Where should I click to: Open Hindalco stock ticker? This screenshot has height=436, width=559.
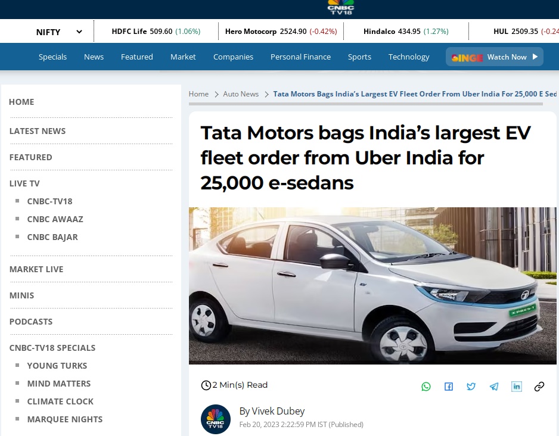406,32
